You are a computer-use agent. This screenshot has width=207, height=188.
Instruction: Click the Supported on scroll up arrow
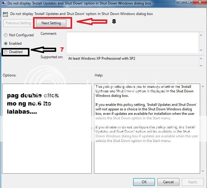(201, 58)
